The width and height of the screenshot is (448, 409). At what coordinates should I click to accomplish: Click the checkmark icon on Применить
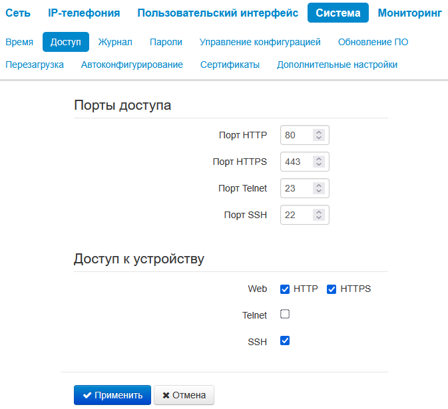coord(87,395)
